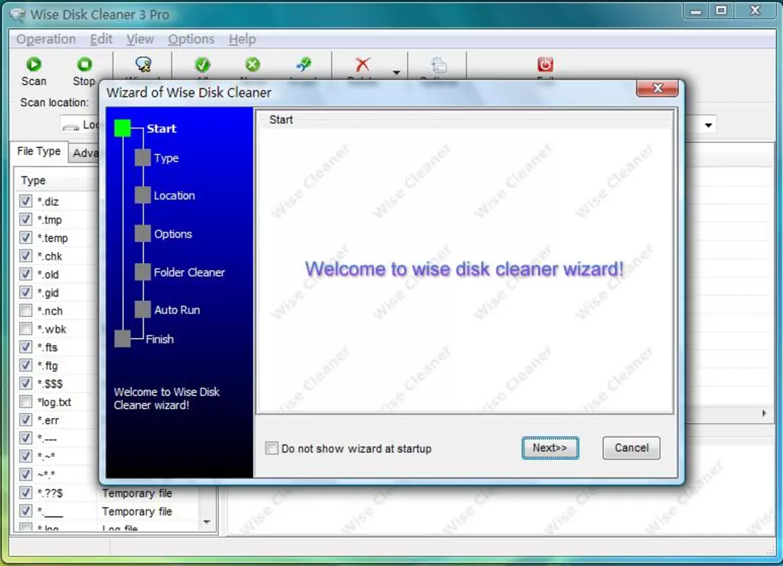
Task: Open the View menu
Action: tap(140, 39)
